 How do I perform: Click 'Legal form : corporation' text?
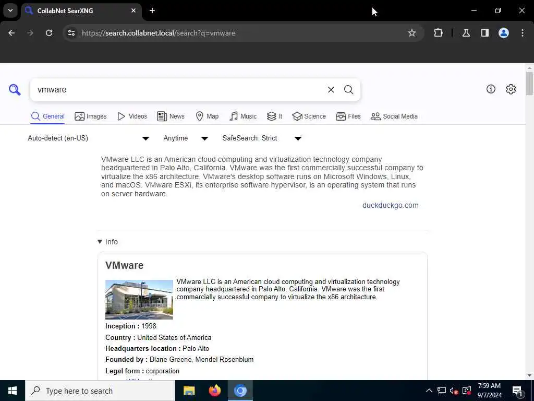pyautogui.click(x=142, y=371)
